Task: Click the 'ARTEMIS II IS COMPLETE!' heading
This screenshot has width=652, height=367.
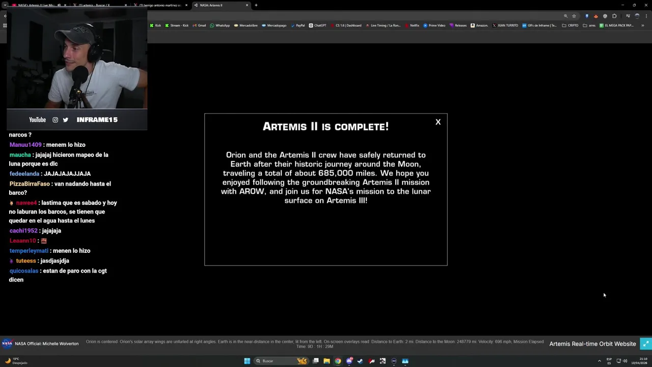Action: point(325,126)
